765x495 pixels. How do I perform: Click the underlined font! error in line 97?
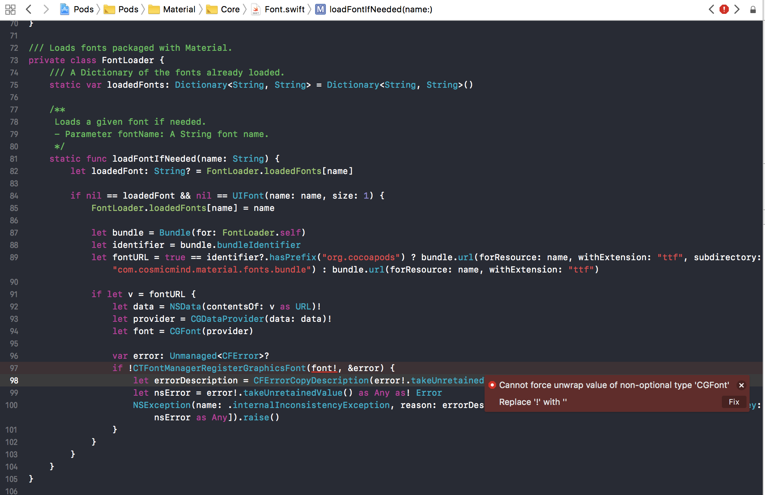(324, 368)
